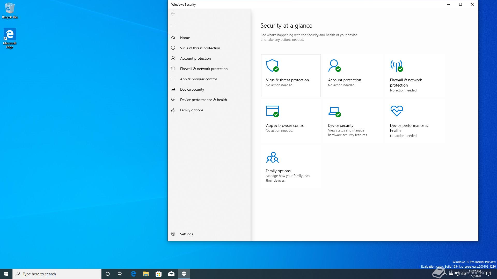Open the Windows Start menu
497x279 pixels.
[x=6, y=274]
